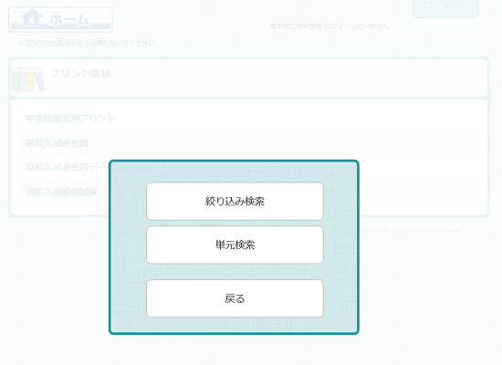The width and height of the screenshot is (502, 365).
Task: Open the ホーム button label
Action: 69,20
